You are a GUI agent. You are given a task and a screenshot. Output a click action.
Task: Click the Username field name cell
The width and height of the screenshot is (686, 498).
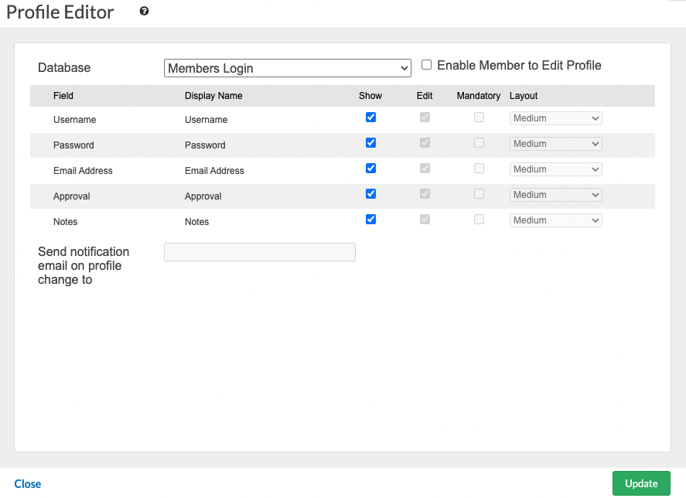point(75,119)
